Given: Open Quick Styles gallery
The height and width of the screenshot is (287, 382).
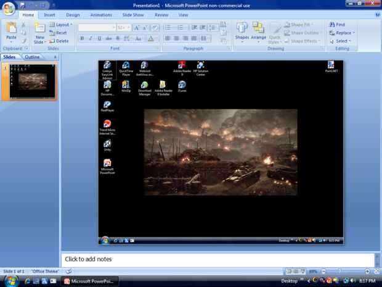Looking at the screenshot, I should coord(275,33).
